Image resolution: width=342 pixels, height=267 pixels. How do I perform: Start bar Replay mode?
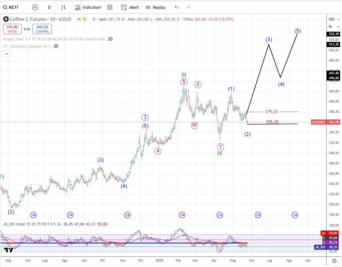155,7
